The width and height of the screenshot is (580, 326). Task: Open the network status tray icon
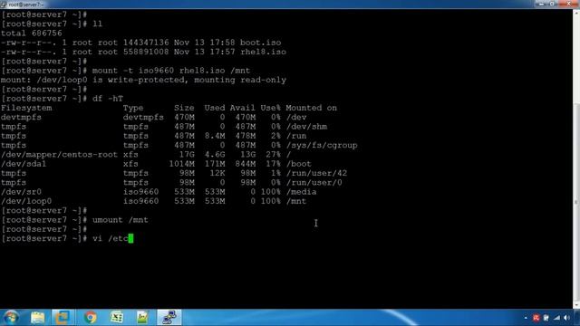point(556,318)
